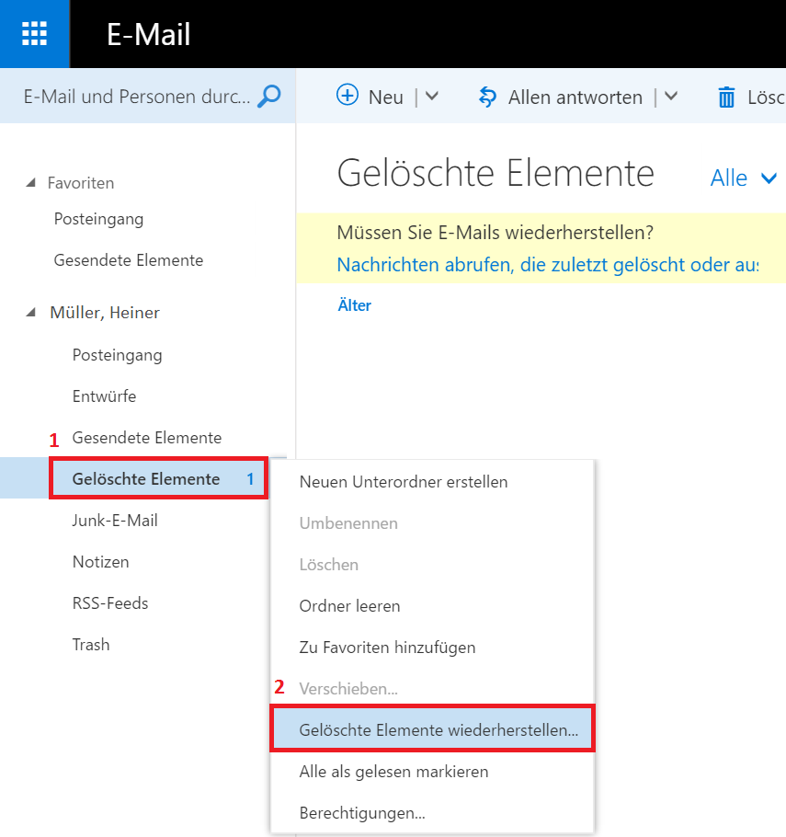
Task: Click the E-Mail app title
Action: [x=148, y=34]
